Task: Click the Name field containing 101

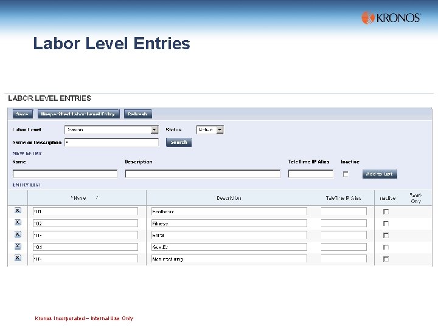Action: point(85,211)
